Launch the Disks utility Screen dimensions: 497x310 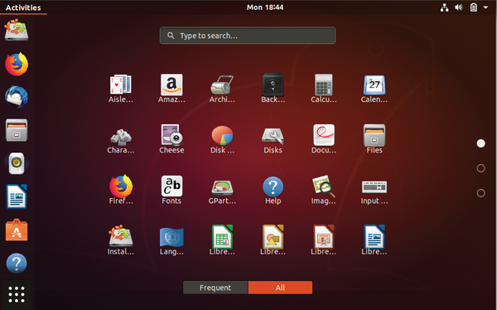tap(273, 136)
